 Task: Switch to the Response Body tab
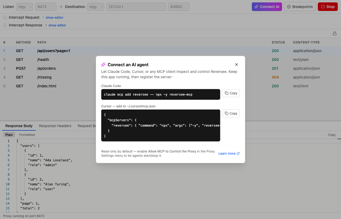(x=19, y=126)
